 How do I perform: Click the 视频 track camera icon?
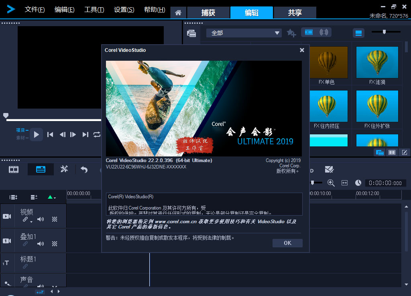[7, 216]
